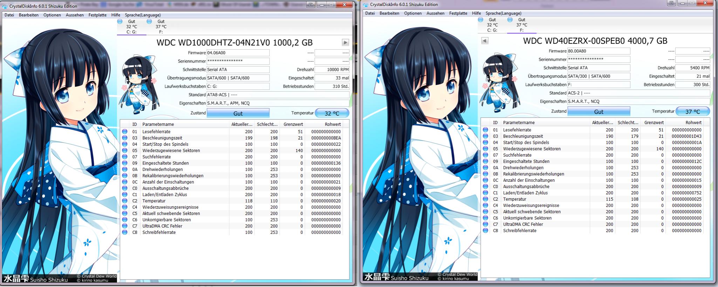
Task: Click status icon of Lesefehlerrate row, right window
Action: point(485,130)
